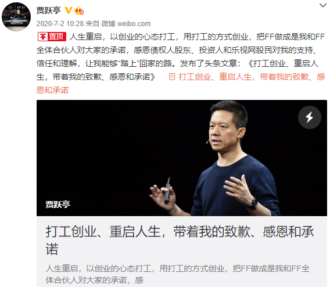Click the 微博 weibo.com source link
Image resolution: width=330 pixels, height=287 pixels.
(126, 24)
